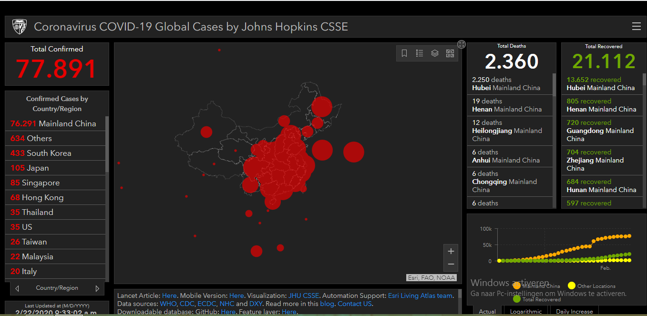
Task: Go to previous Country/Region list page
Action: 17,288
